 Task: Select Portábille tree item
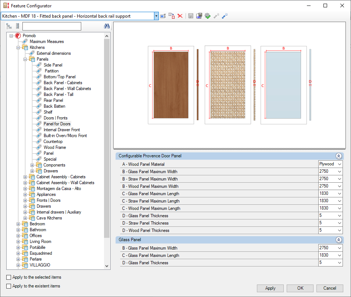pyautogui.click(x=37, y=247)
